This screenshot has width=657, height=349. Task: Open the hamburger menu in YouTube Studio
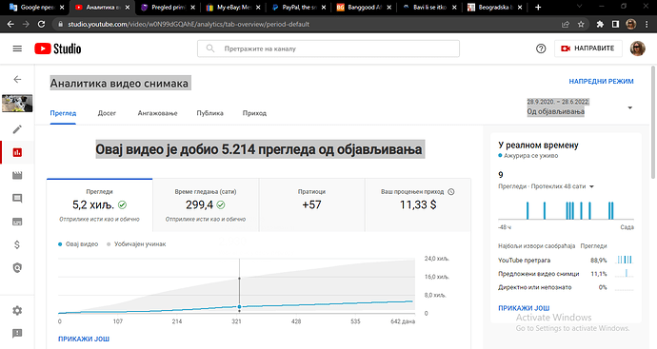pyautogui.click(x=17, y=48)
